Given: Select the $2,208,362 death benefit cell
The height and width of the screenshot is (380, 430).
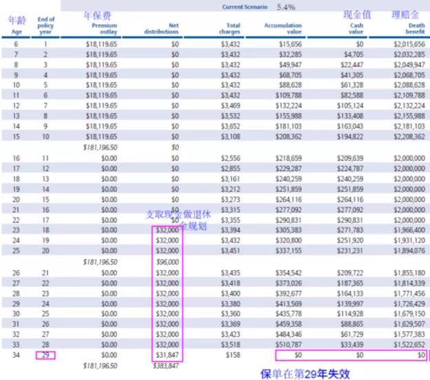Looking at the screenshot, I should click(x=409, y=137).
